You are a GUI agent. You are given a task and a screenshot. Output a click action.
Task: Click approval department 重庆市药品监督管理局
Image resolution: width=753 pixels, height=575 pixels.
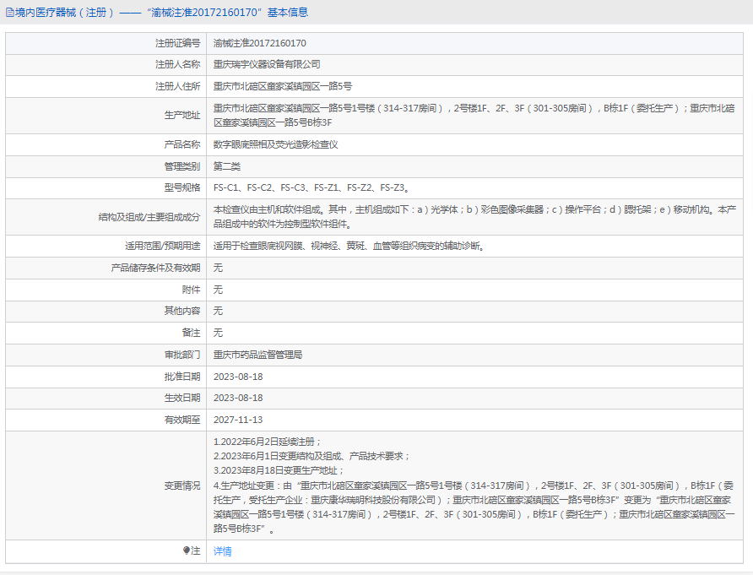click(x=257, y=355)
